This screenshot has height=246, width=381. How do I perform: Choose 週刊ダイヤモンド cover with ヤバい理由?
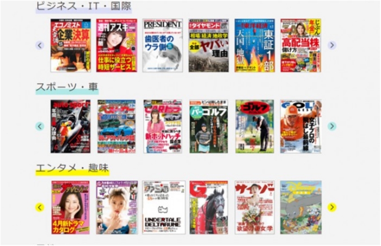point(208,46)
